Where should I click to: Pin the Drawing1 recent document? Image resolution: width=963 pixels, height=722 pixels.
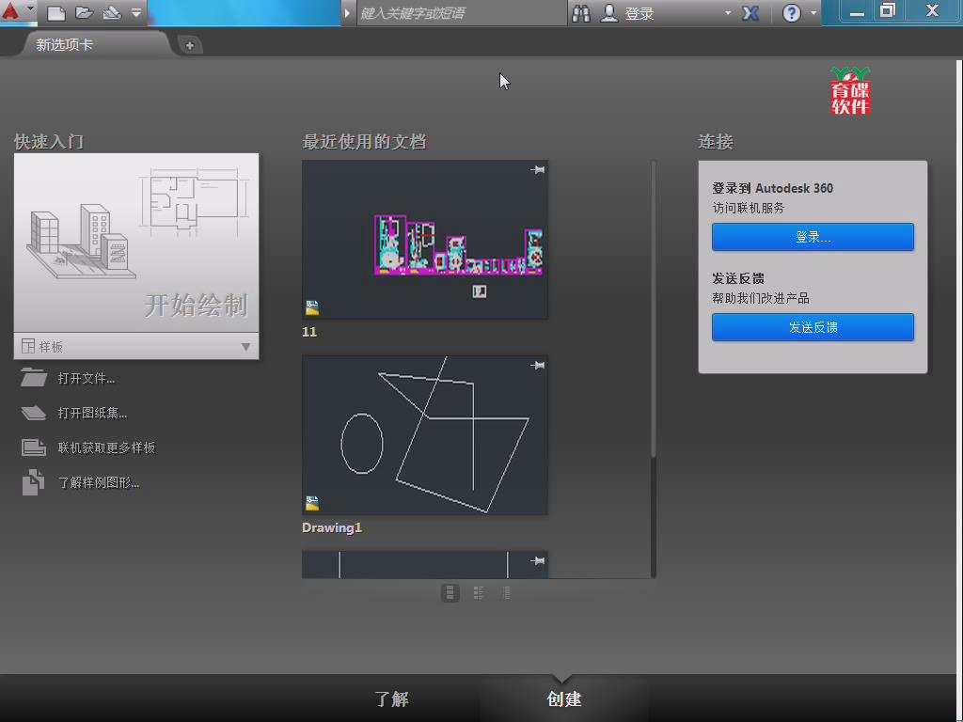click(x=537, y=366)
